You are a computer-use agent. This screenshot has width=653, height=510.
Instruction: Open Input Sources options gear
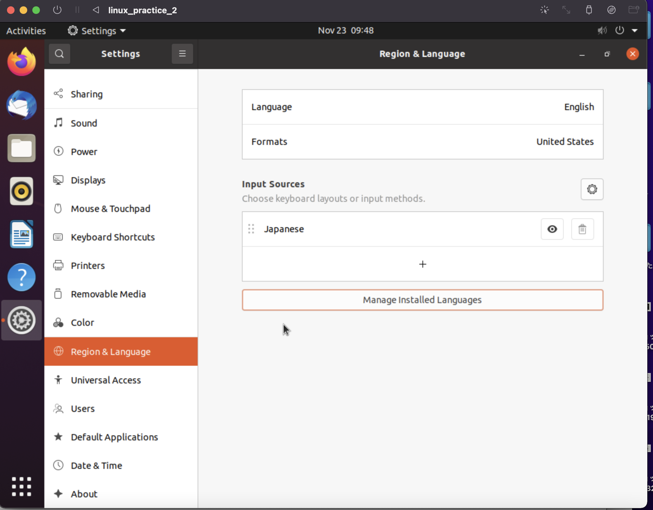[x=592, y=189]
